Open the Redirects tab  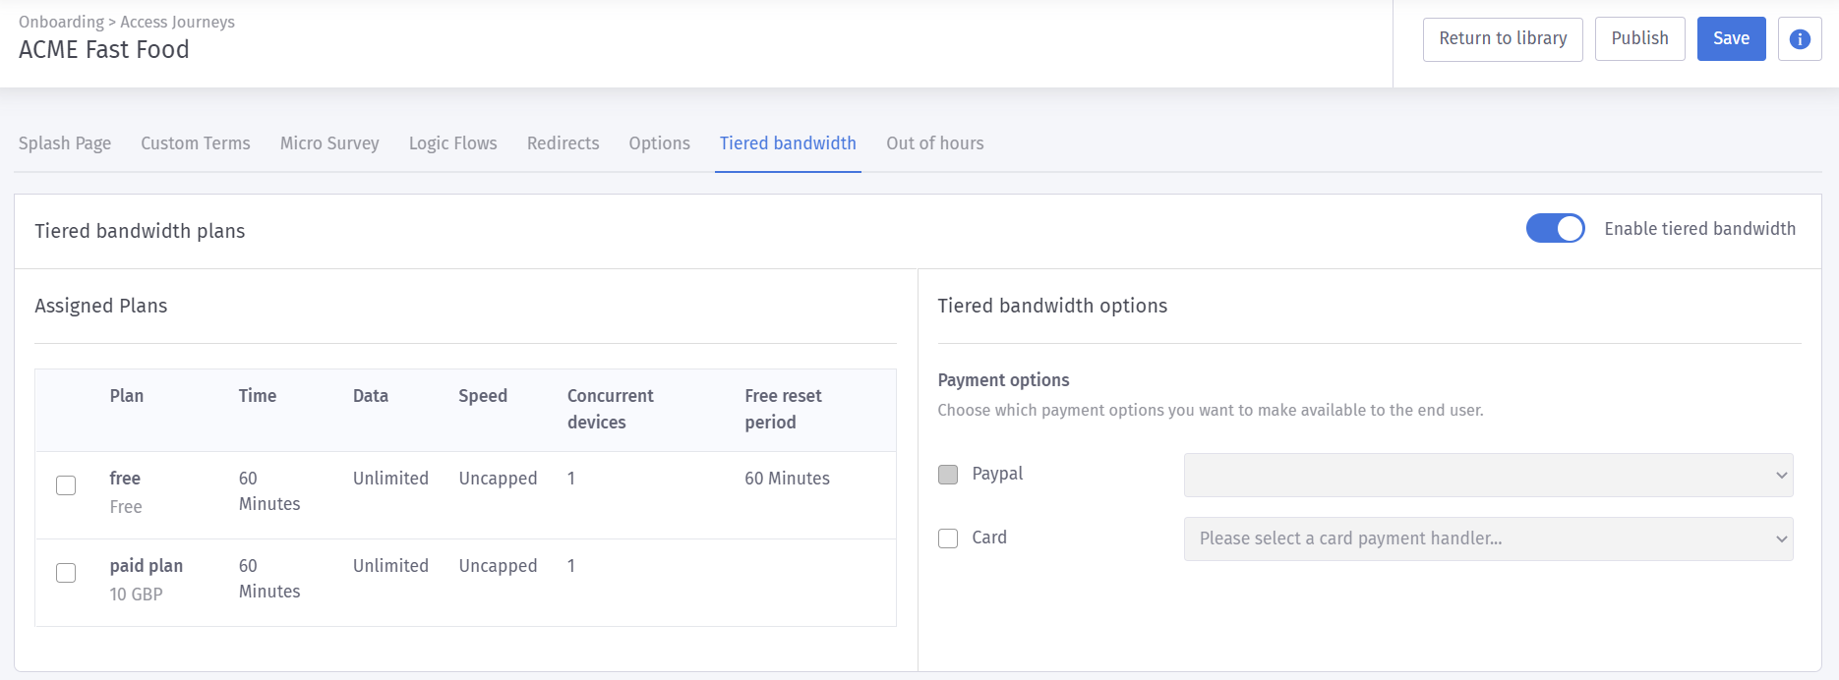[x=563, y=143]
